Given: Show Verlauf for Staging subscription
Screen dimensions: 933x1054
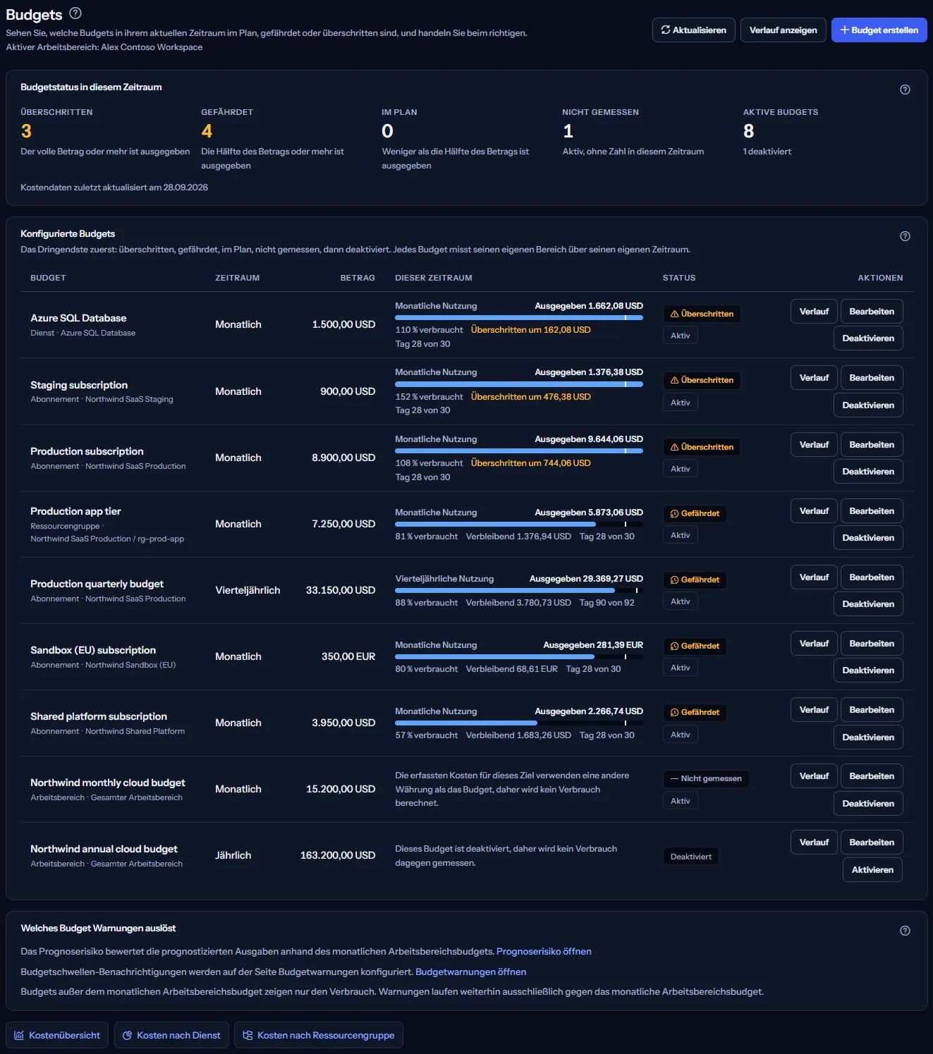Looking at the screenshot, I should point(814,378).
